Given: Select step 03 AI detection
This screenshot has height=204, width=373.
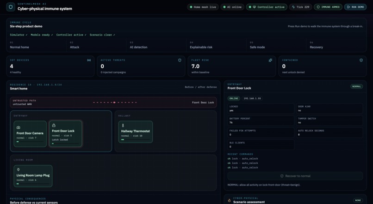Looking at the screenshot, I should click(x=156, y=45).
